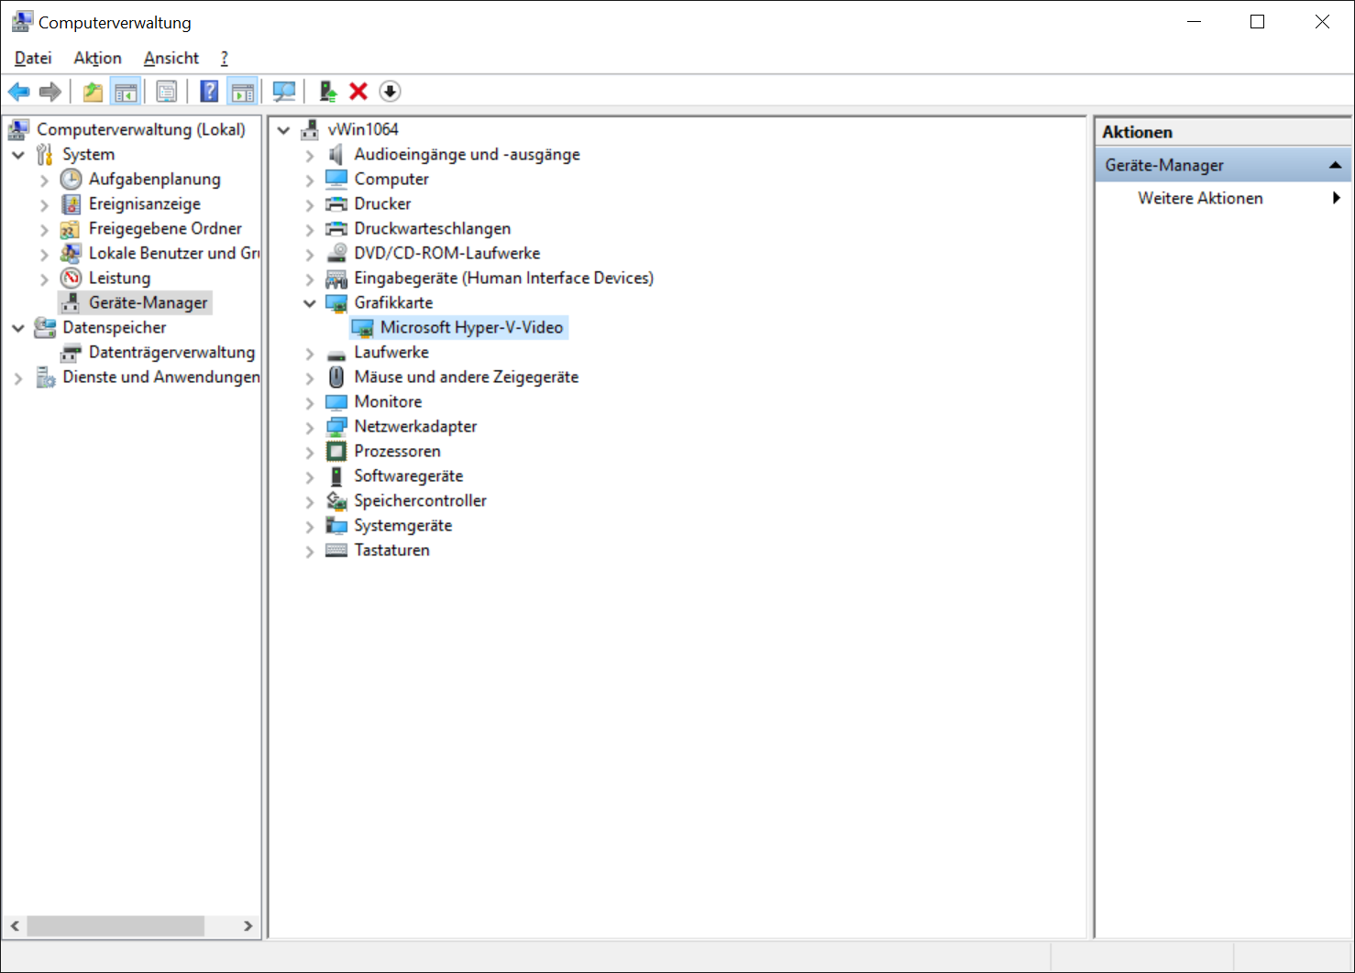1355x973 pixels.
Task: Expand the Laufwerke category
Action: pos(310,353)
